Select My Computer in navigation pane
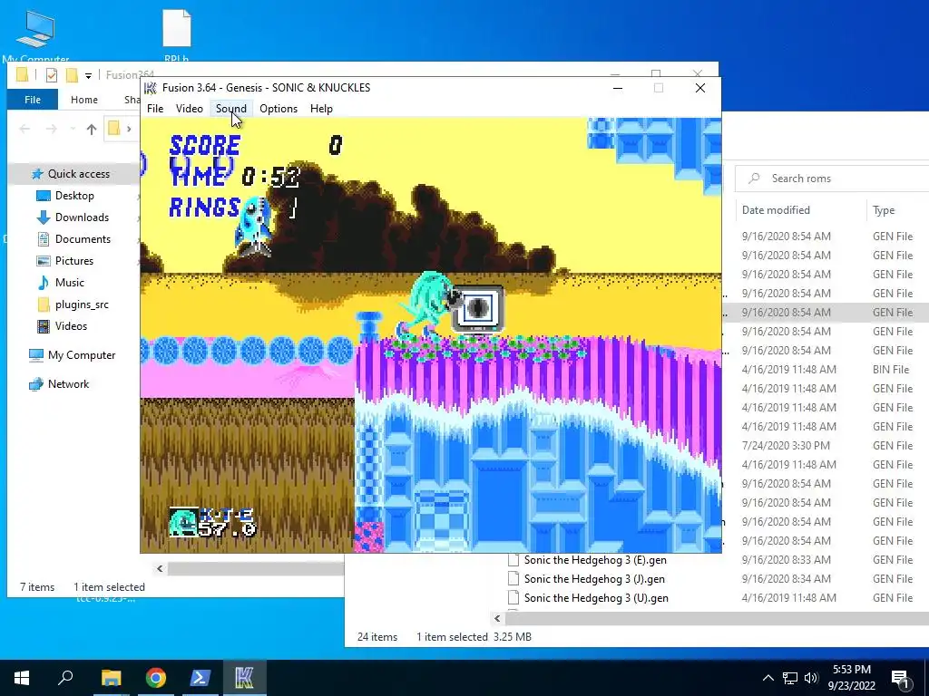 tap(82, 355)
